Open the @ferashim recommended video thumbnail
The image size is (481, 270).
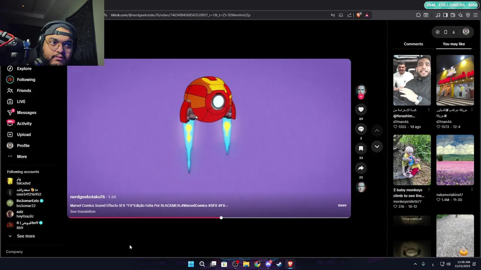(x=412, y=80)
